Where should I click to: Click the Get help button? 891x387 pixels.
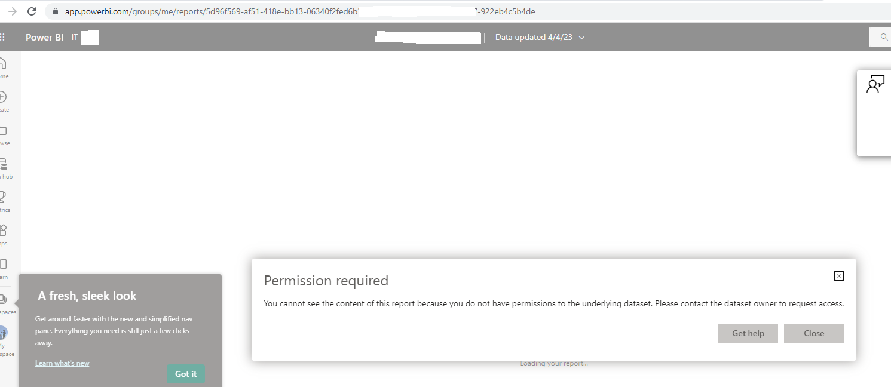click(x=748, y=333)
